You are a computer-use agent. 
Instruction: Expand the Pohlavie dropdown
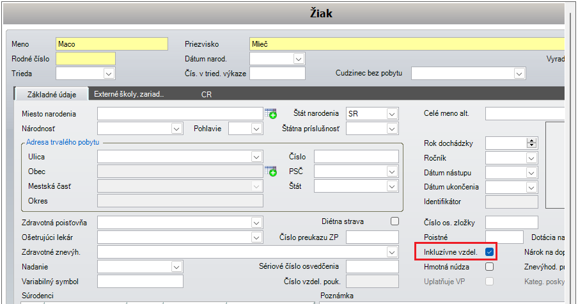point(256,129)
